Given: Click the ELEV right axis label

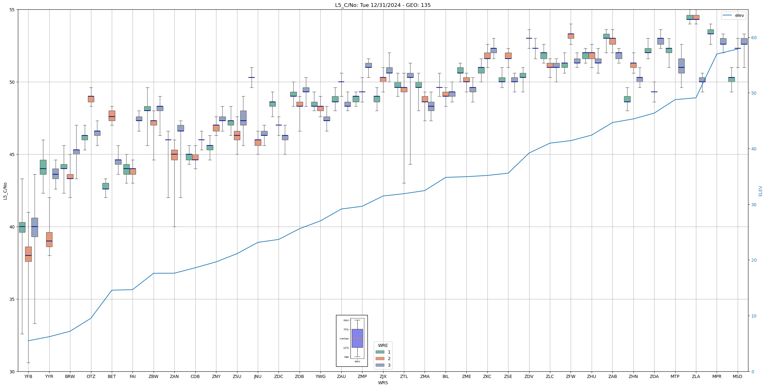Looking at the screenshot, I should 760,191.
